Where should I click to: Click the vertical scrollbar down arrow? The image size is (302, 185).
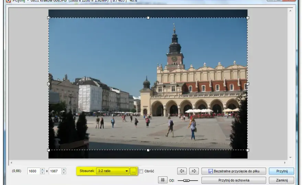click(x=290, y=158)
